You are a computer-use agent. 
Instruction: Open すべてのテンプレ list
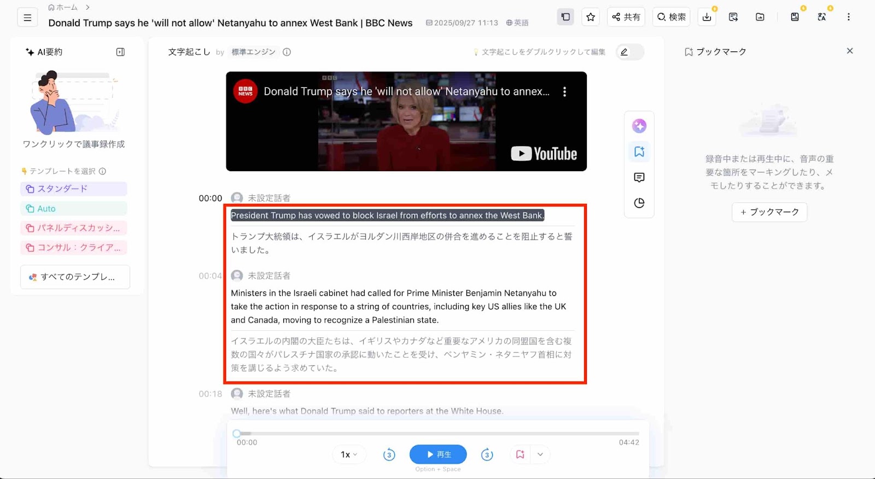click(x=75, y=277)
